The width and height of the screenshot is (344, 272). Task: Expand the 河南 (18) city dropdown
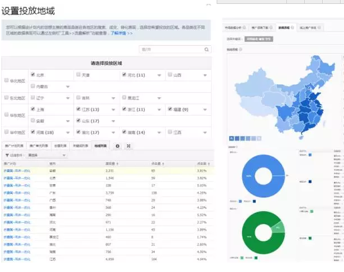click(x=68, y=133)
